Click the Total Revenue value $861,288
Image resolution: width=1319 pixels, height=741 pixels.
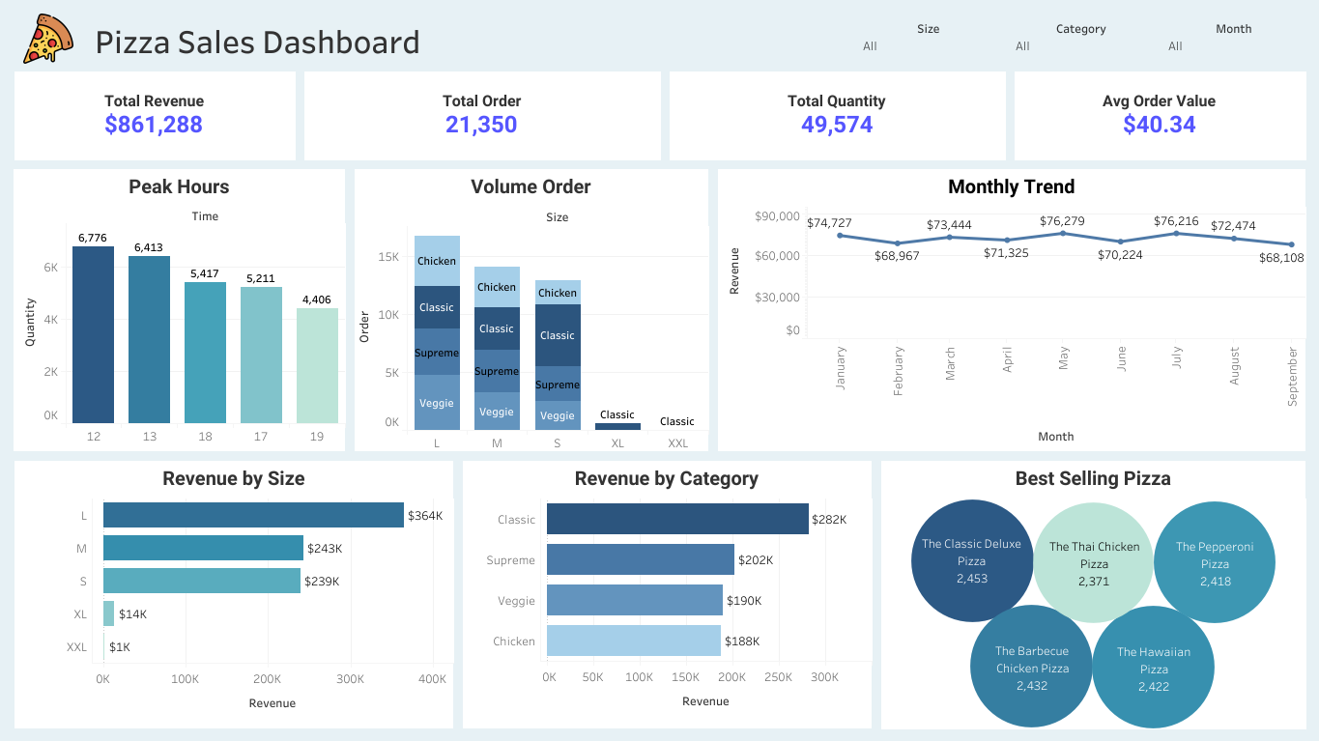(154, 125)
